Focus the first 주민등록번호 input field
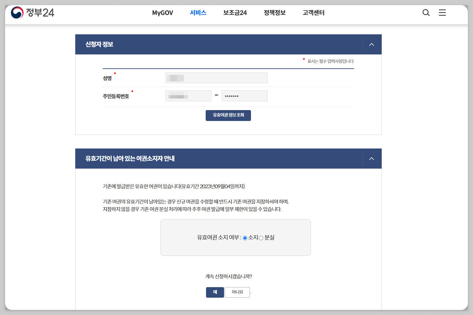 click(188, 96)
